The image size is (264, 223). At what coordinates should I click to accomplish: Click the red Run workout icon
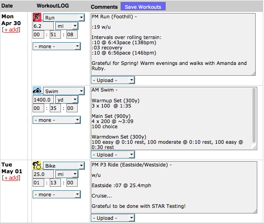(37, 18)
